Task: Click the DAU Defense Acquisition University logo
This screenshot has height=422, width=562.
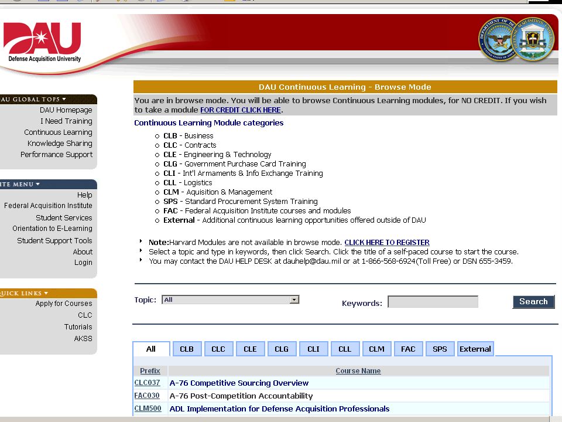Action: (x=42, y=42)
